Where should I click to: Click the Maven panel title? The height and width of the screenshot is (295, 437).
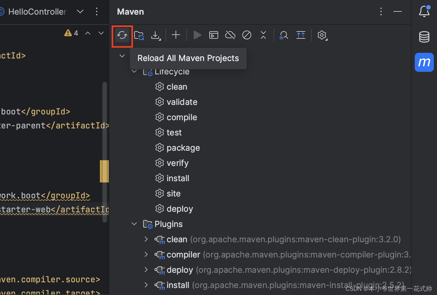[130, 12]
